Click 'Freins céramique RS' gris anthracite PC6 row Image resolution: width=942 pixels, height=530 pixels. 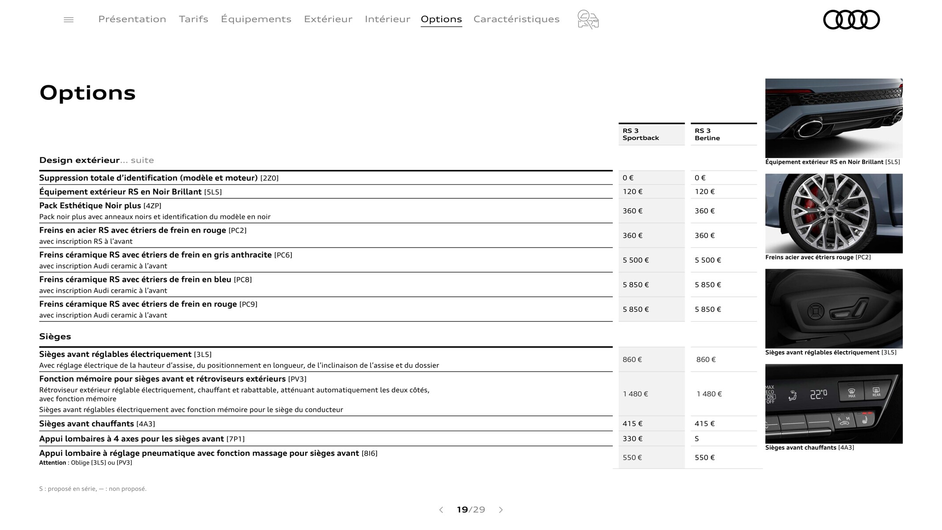point(326,260)
